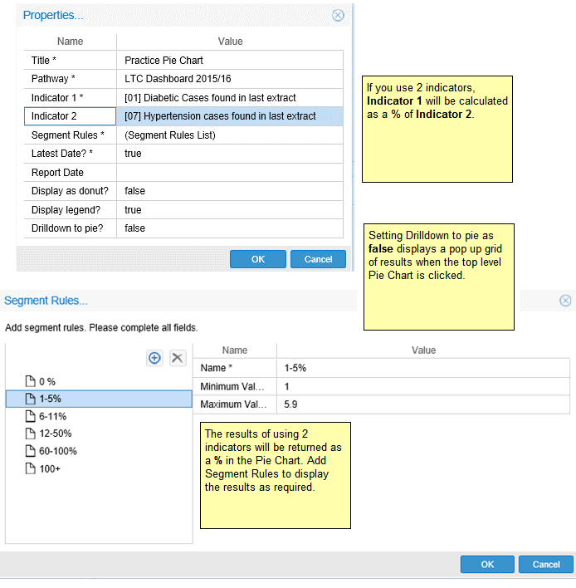
Task: Toggle the 'Display as donut?' value
Action: (x=229, y=191)
